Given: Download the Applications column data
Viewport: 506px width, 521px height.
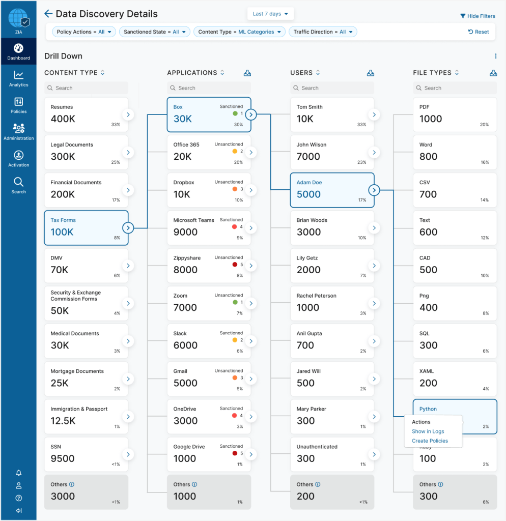Looking at the screenshot, I should [247, 73].
